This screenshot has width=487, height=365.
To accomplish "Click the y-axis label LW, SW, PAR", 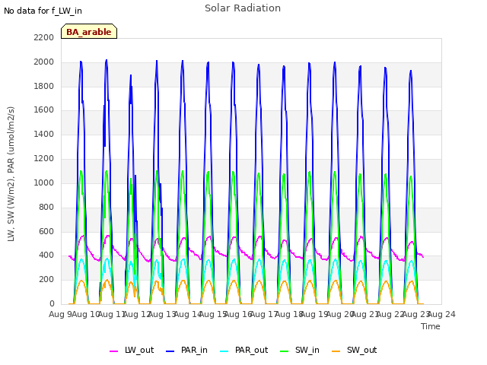I will (x=11, y=174).
